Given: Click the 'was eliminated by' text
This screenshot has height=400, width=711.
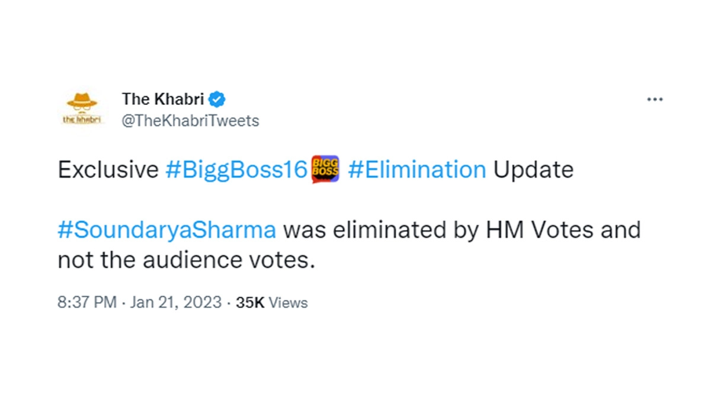Looking at the screenshot, I should point(380,229).
